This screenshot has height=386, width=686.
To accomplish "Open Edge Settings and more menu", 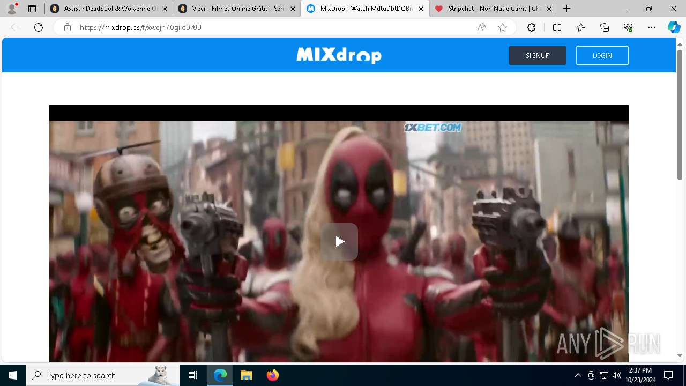I will pyautogui.click(x=652, y=27).
